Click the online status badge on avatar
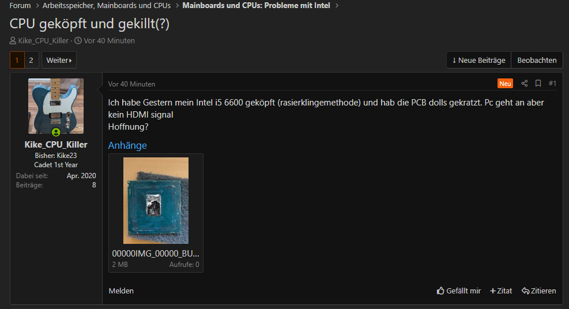The height and width of the screenshot is (309, 569). pos(56,132)
